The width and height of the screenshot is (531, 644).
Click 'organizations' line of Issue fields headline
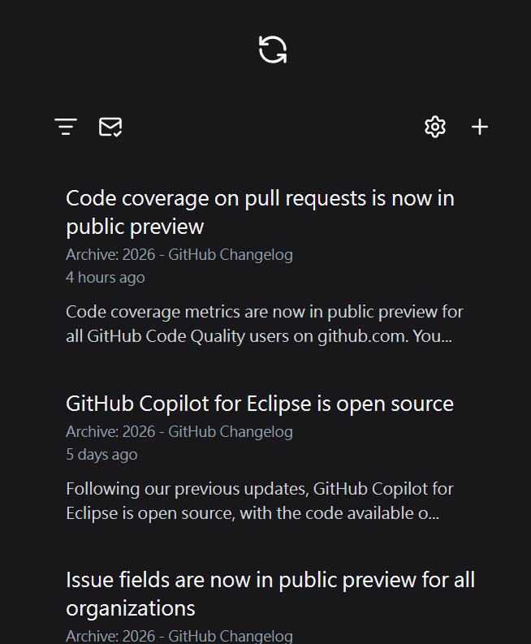point(131,608)
